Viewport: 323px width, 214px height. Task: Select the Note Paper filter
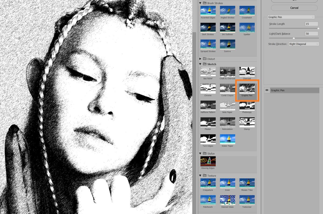(227, 106)
